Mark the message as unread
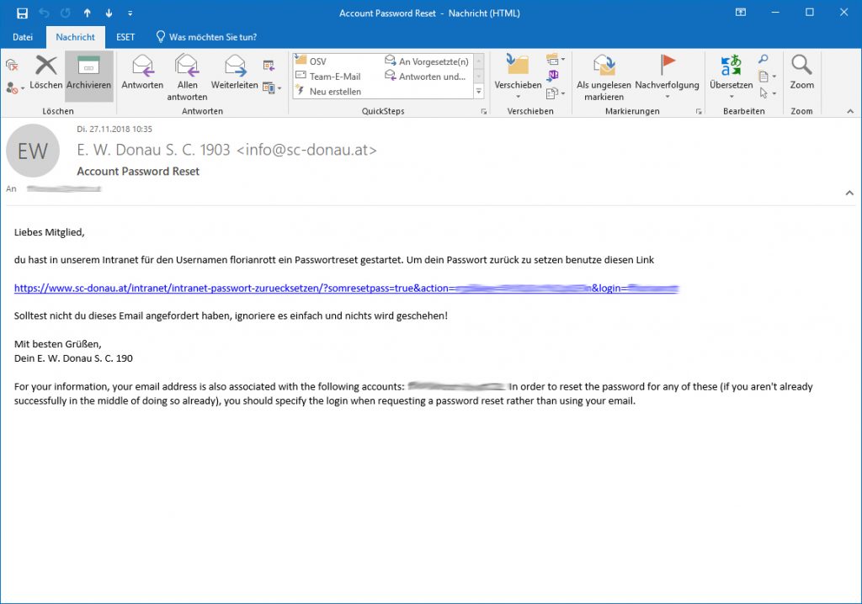The width and height of the screenshot is (862, 604). [604, 77]
